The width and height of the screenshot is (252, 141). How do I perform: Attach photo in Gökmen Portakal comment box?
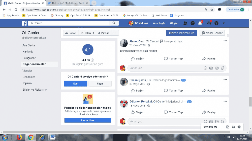point(211,122)
